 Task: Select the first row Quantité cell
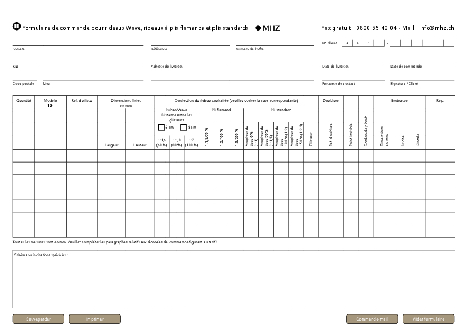click(x=24, y=155)
